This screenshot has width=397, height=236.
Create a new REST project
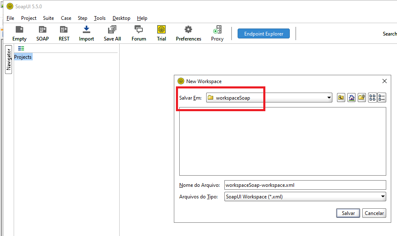coord(64,33)
